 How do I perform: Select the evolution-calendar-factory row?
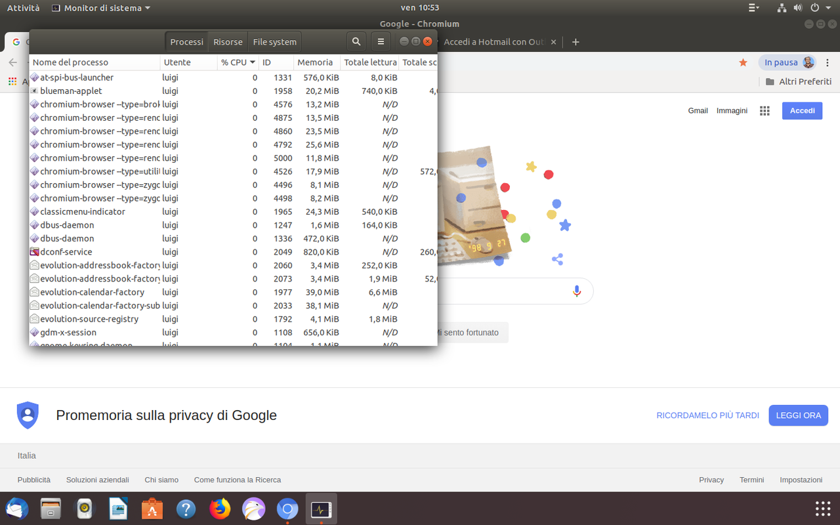pyautogui.click(x=233, y=292)
